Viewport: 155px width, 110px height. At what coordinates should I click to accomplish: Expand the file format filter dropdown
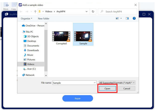(117, 83)
